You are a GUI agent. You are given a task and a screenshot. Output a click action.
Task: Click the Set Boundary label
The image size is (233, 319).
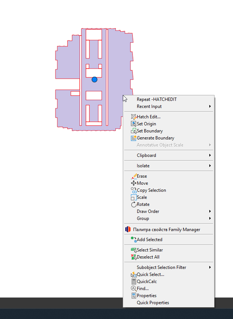point(150,131)
